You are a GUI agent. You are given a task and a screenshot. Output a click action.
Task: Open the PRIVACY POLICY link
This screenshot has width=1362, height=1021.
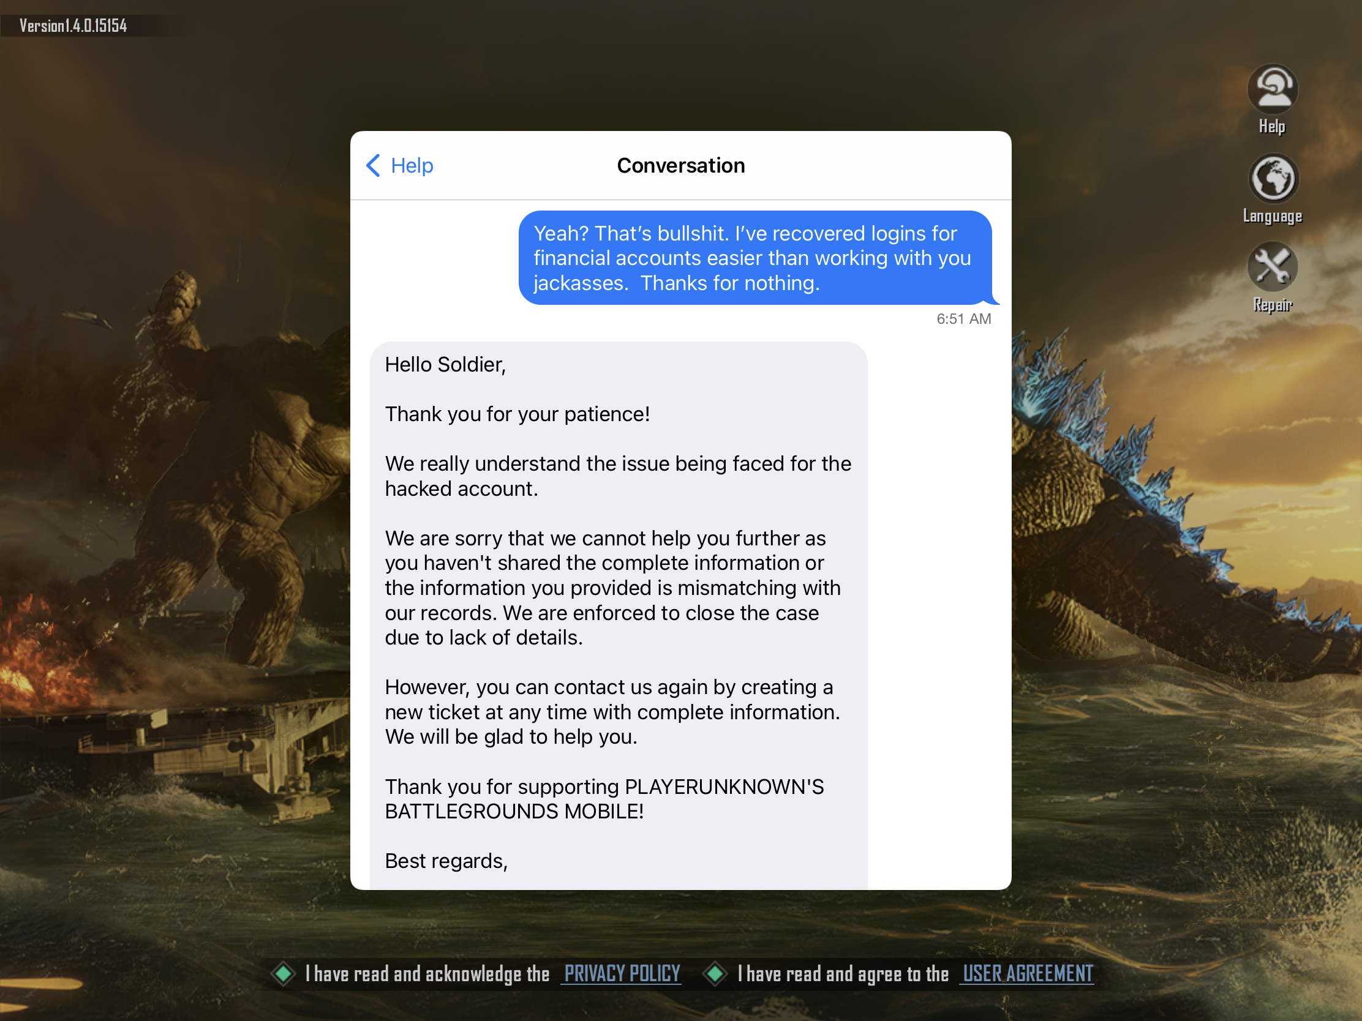point(622,974)
